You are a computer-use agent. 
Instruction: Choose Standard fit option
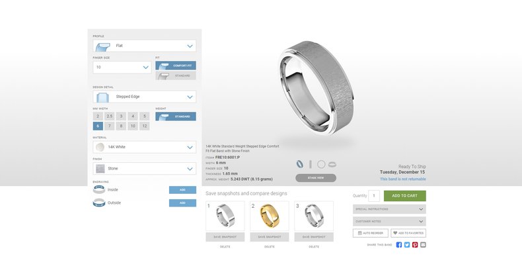pyautogui.click(x=176, y=75)
